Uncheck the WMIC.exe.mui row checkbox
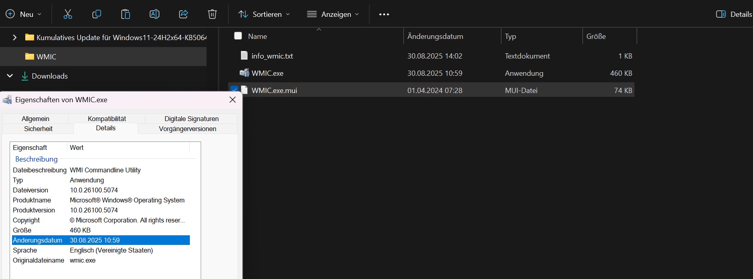Image resolution: width=753 pixels, height=279 pixels. click(x=234, y=90)
